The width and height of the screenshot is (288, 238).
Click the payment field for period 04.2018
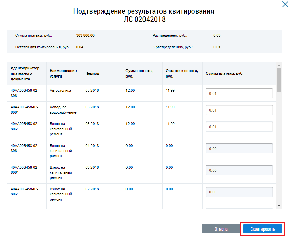pos(239,149)
